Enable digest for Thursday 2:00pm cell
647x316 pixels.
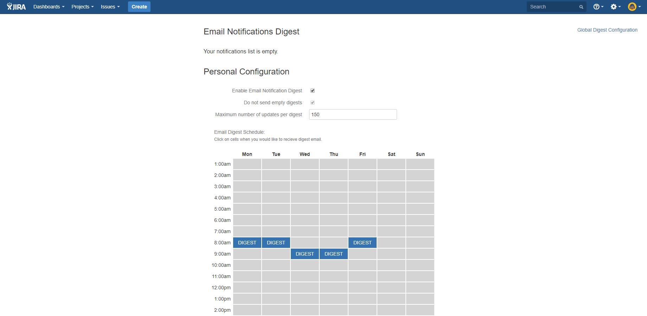point(334,310)
